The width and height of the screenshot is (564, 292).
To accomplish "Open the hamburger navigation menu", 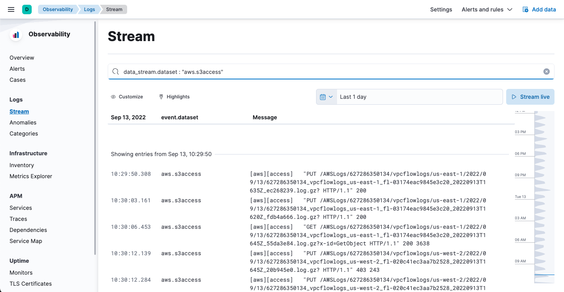I will [x=11, y=9].
